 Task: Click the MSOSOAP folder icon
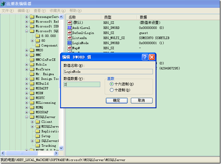(32, 112)
